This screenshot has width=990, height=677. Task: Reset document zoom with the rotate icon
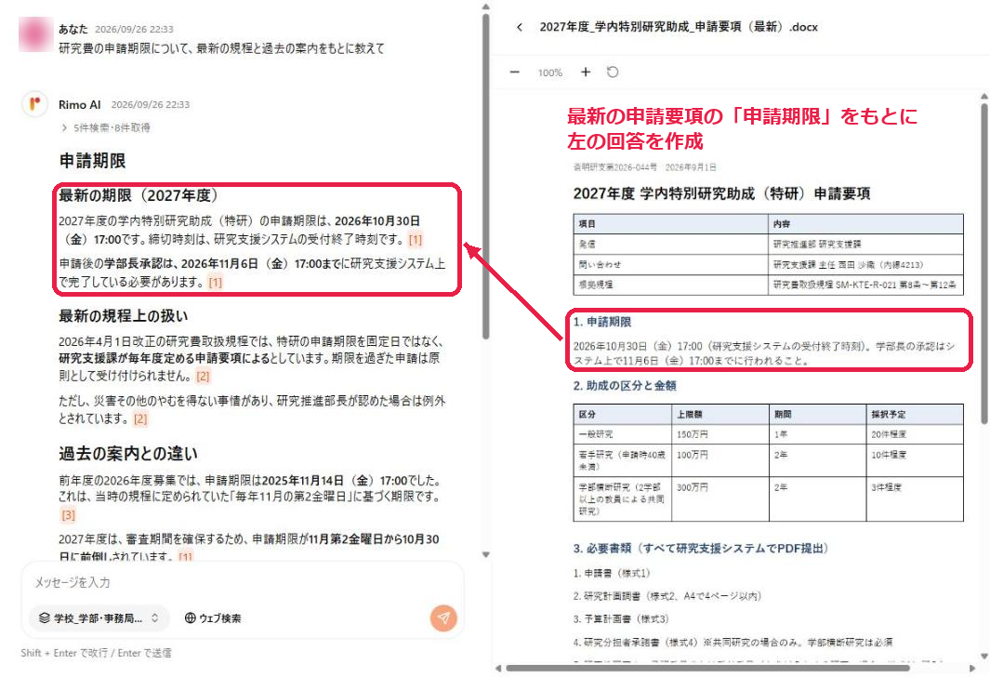[613, 72]
